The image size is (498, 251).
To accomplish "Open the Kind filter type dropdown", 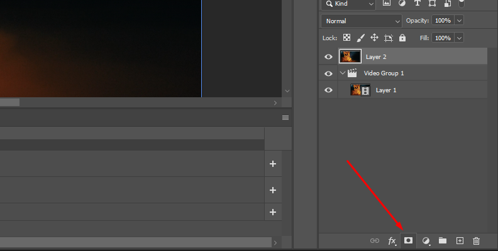I will tap(348, 4).
